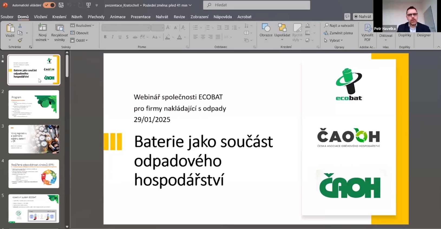Click the Nahrát record button at top right

[362, 16]
